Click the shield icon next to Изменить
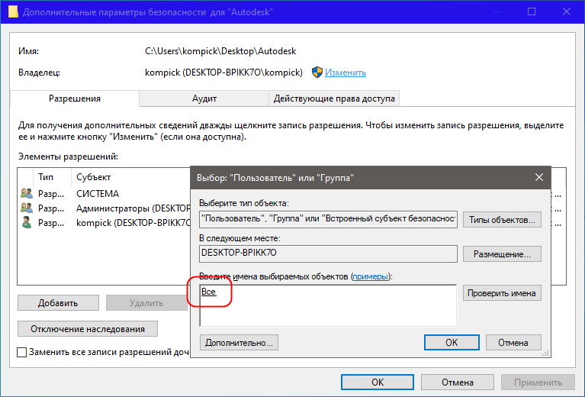The width and height of the screenshot is (585, 397). [x=317, y=73]
